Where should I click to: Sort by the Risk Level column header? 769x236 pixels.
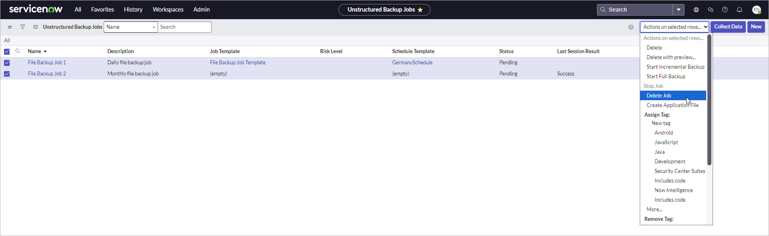coord(331,52)
